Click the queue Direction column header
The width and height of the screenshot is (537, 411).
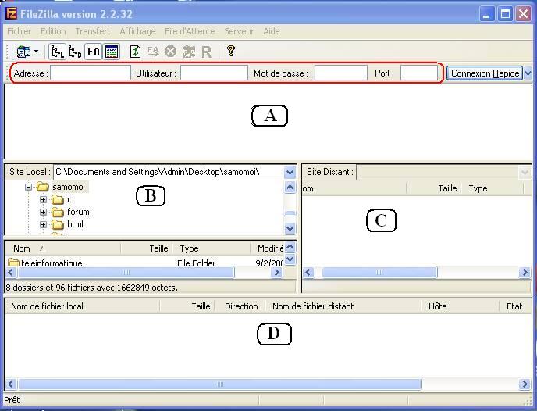(240, 306)
